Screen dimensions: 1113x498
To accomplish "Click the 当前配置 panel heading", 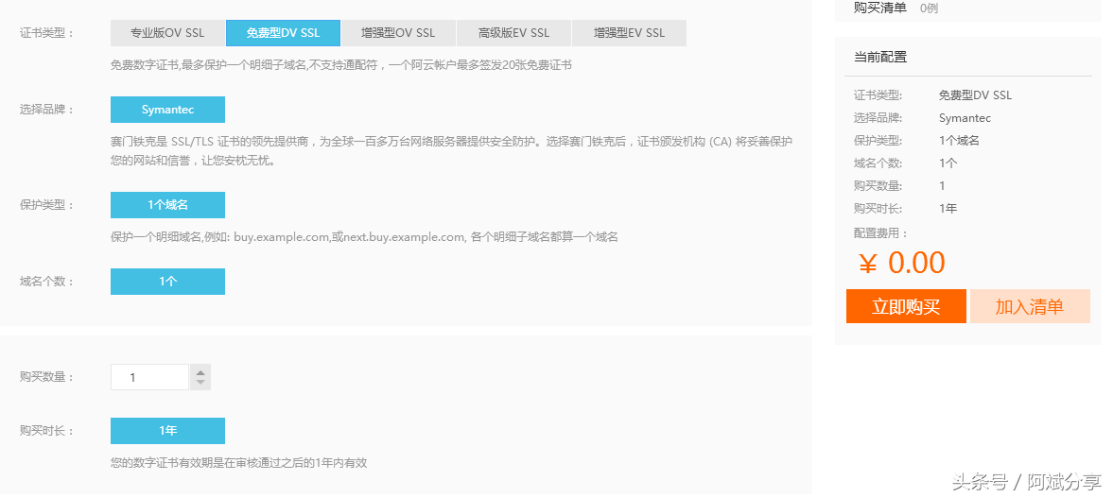I will (x=880, y=58).
